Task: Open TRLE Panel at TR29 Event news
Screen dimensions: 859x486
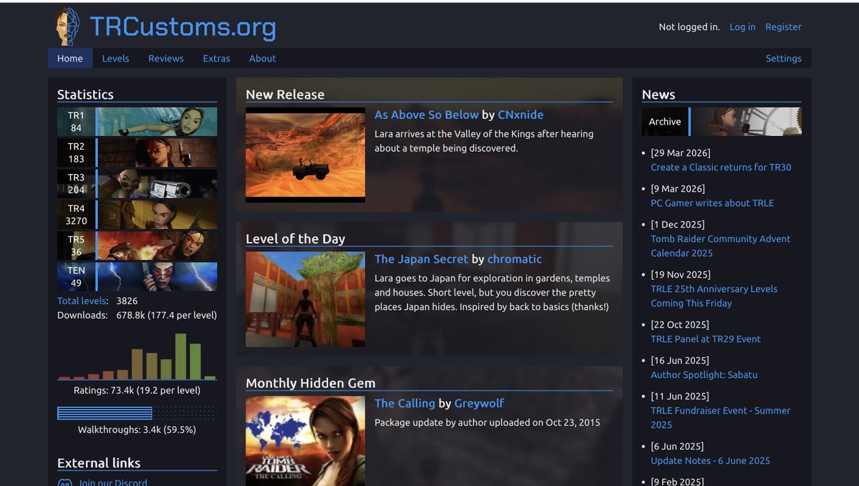Action: tap(706, 339)
